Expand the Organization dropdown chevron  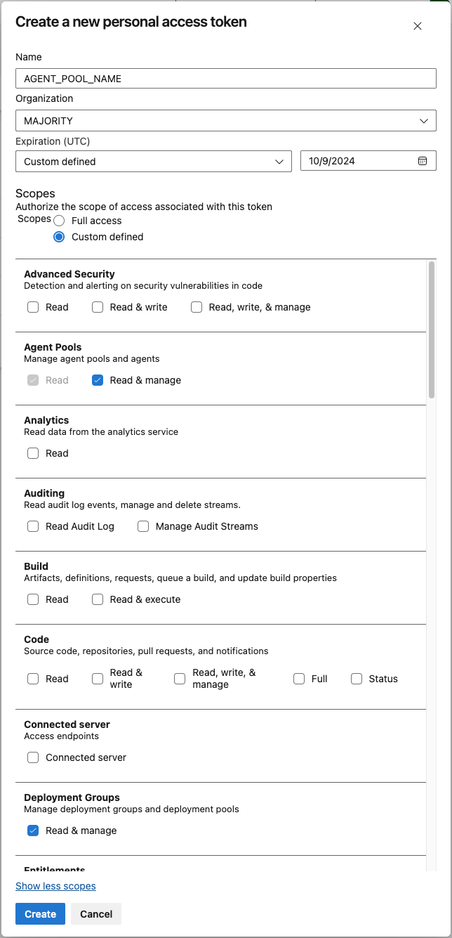pyautogui.click(x=424, y=121)
